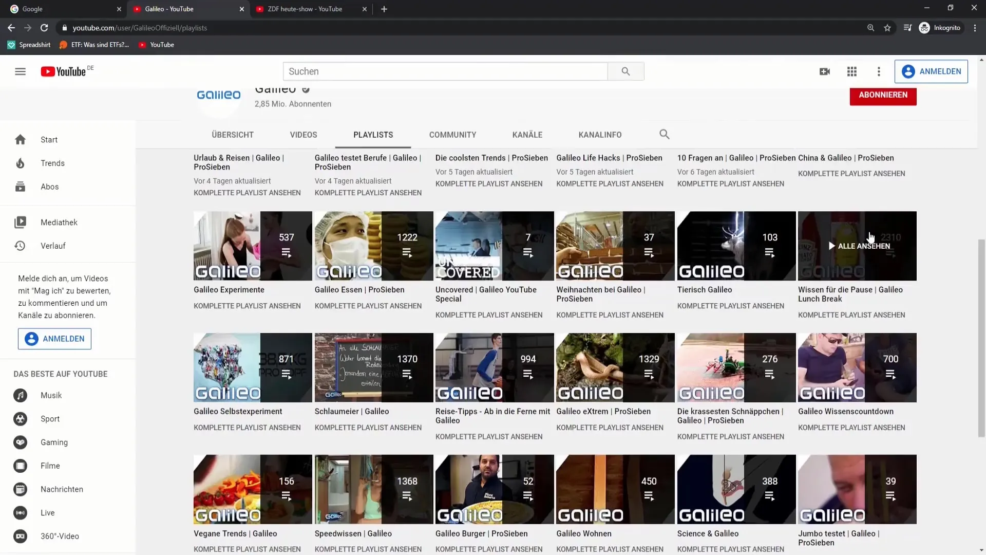986x555 pixels.
Task: Open Weihnachten bei Galileo playlist title
Action: pos(600,294)
